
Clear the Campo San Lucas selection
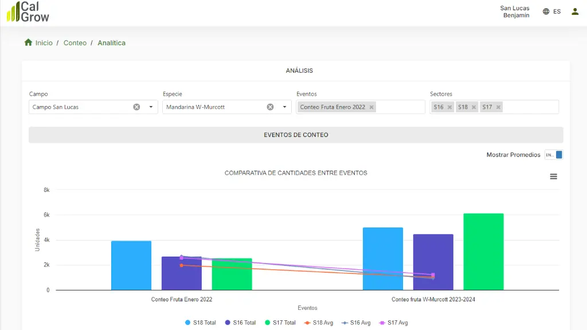pos(136,107)
